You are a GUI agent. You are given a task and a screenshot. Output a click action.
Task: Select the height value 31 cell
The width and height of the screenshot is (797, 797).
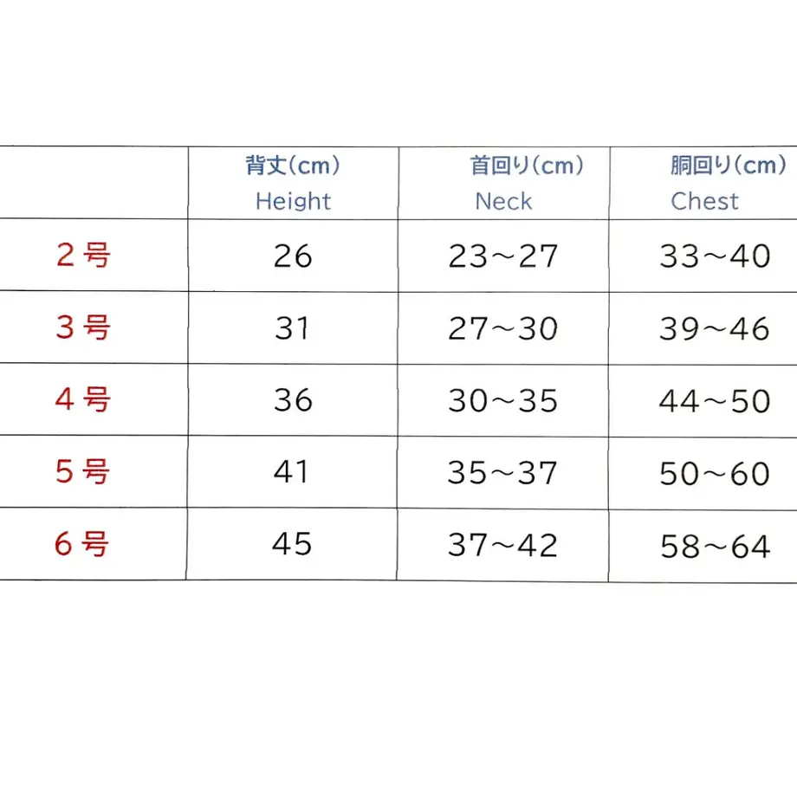click(x=292, y=327)
